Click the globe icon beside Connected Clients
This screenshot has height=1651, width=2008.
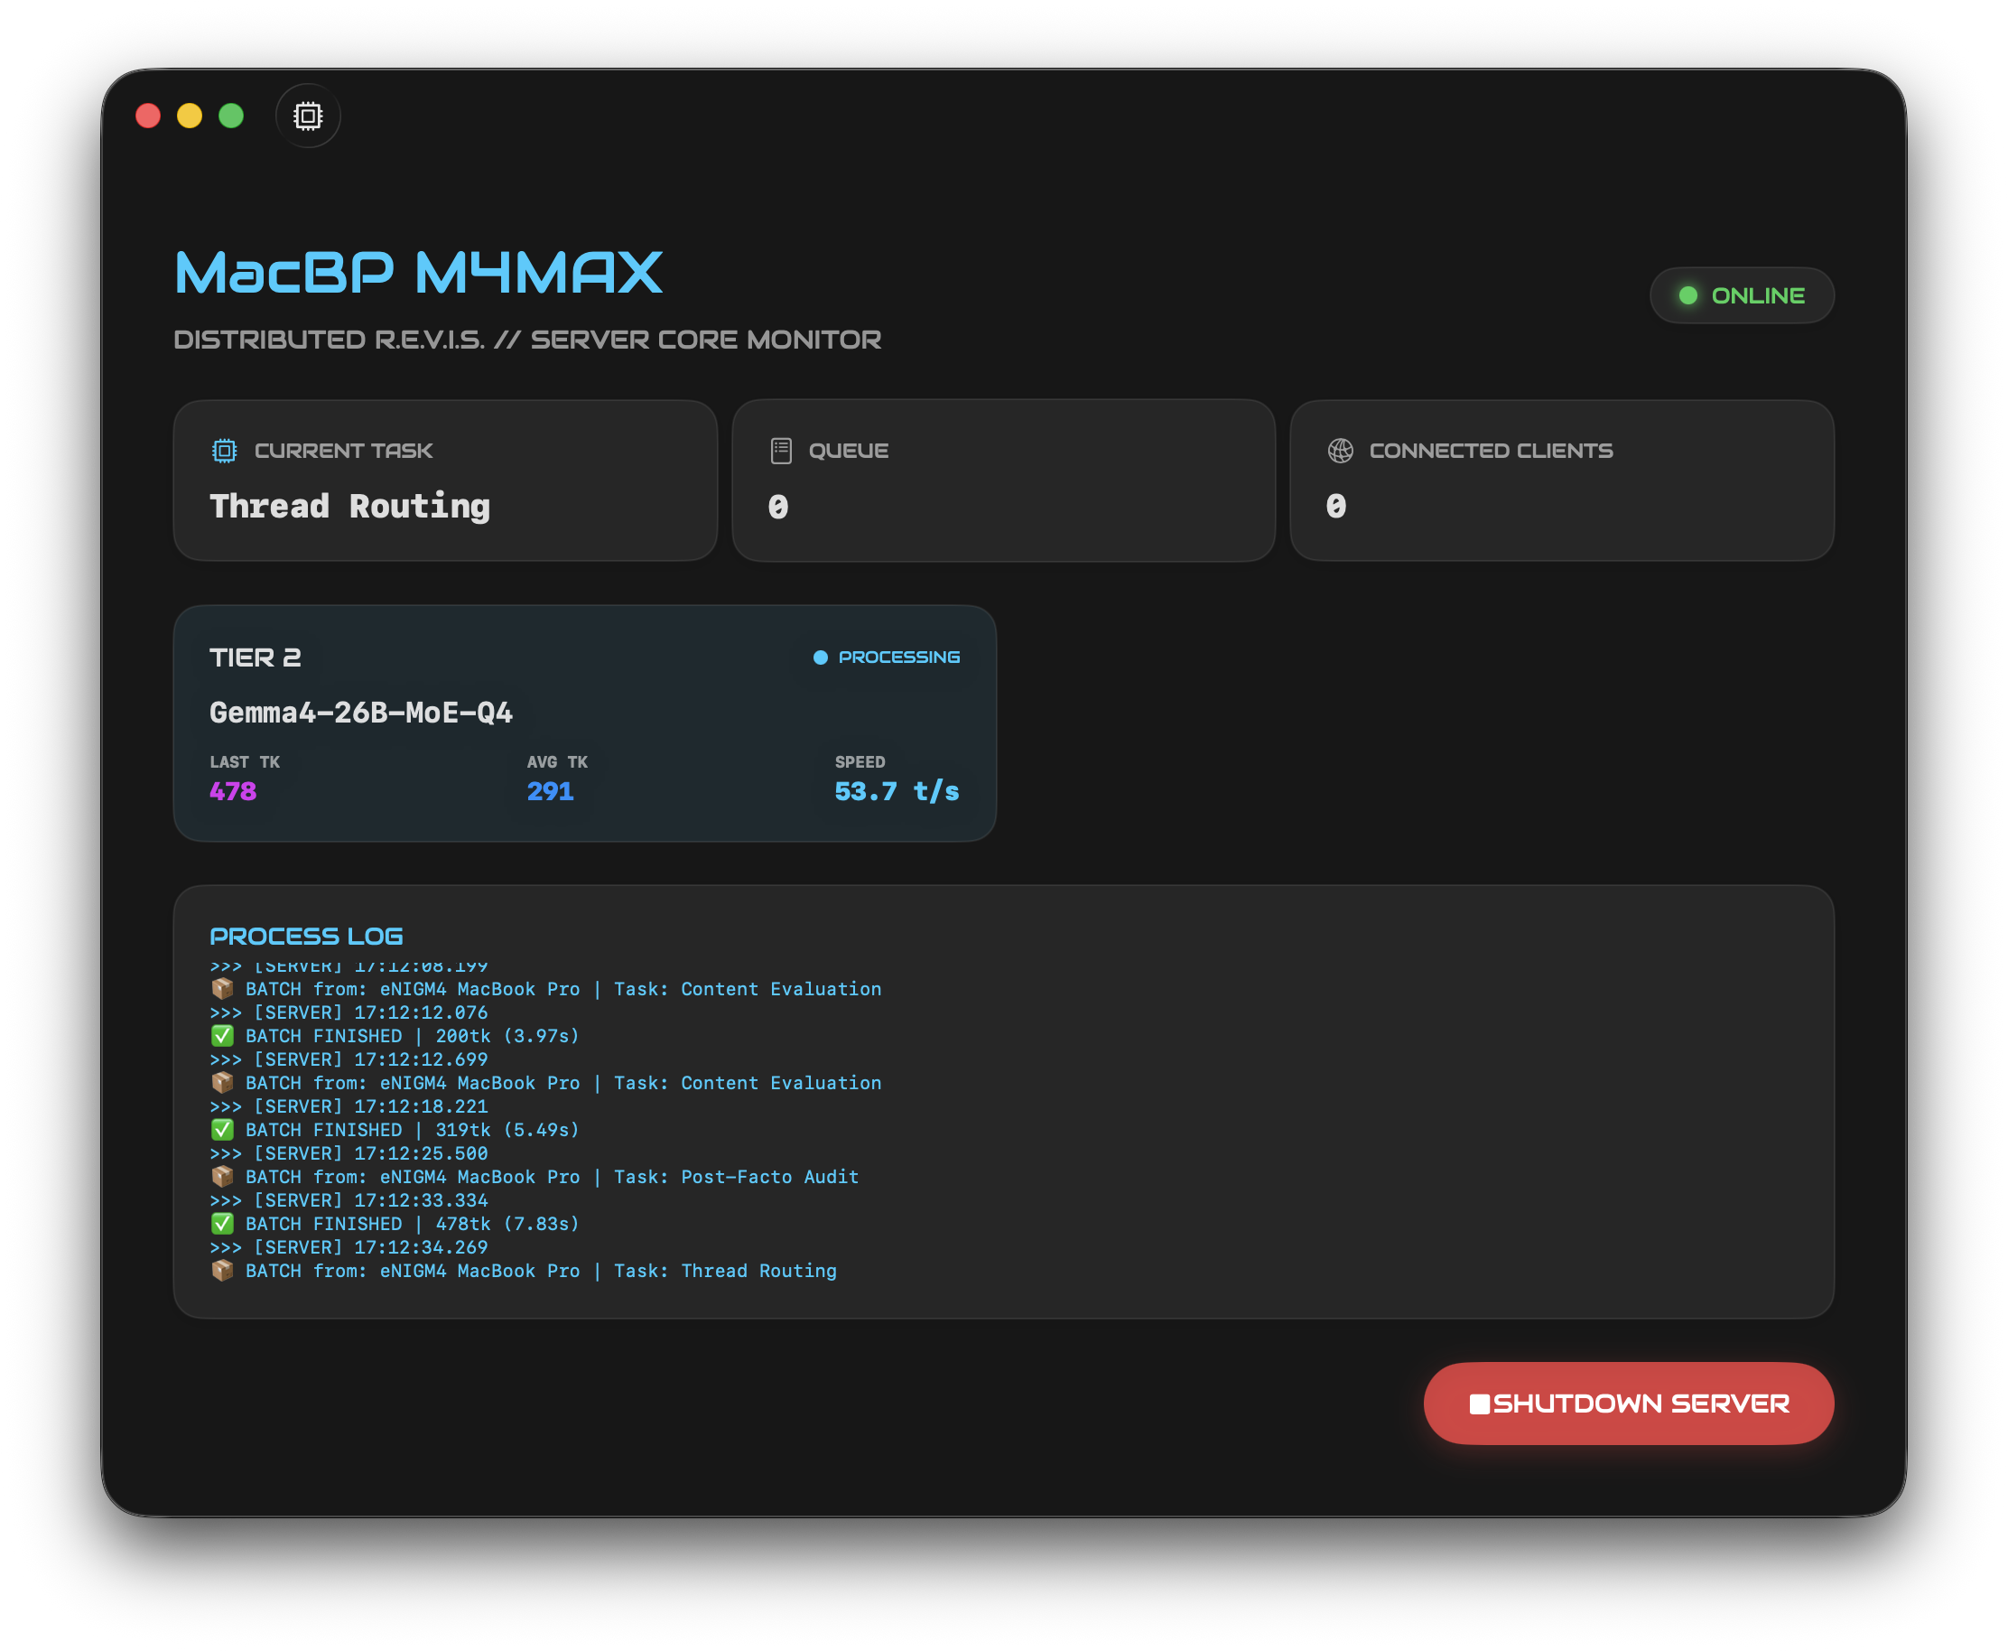pos(1341,451)
